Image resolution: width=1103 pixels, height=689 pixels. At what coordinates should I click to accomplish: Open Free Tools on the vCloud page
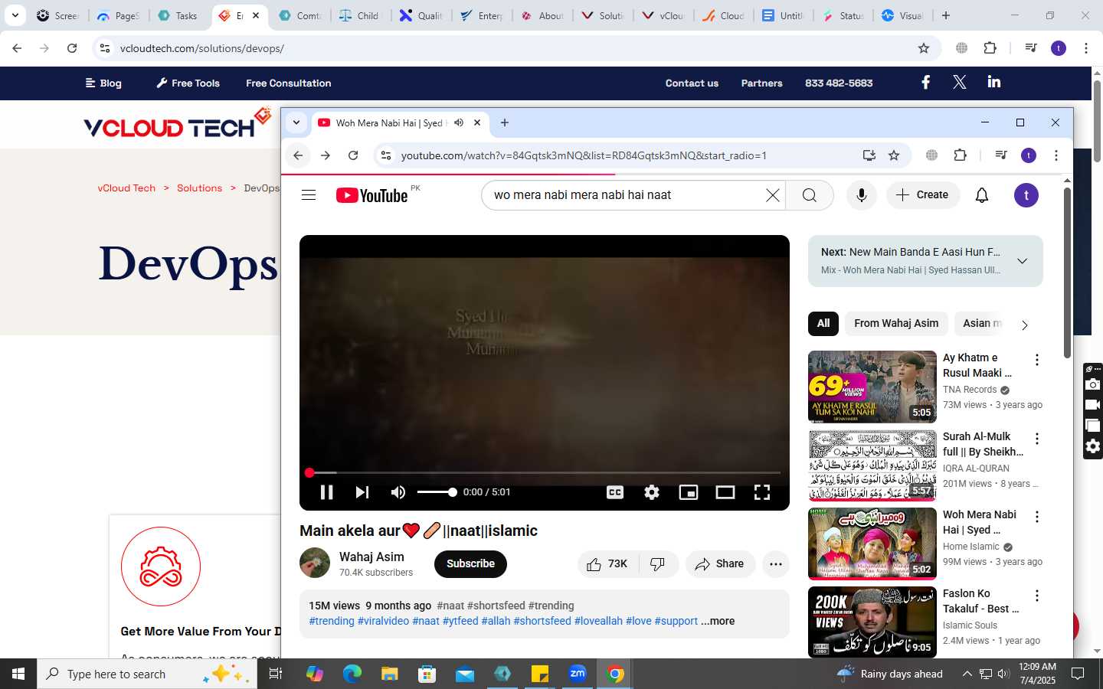pos(188,83)
